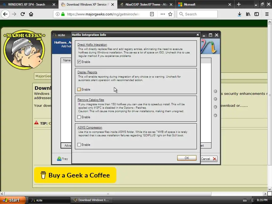Select Download Windows XP Service Pack tab
The width and height of the screenshot is (272, 204).
88,5
